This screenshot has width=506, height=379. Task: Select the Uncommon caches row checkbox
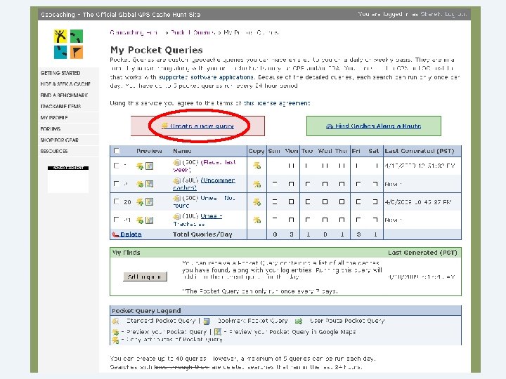(x=117, y=184)
